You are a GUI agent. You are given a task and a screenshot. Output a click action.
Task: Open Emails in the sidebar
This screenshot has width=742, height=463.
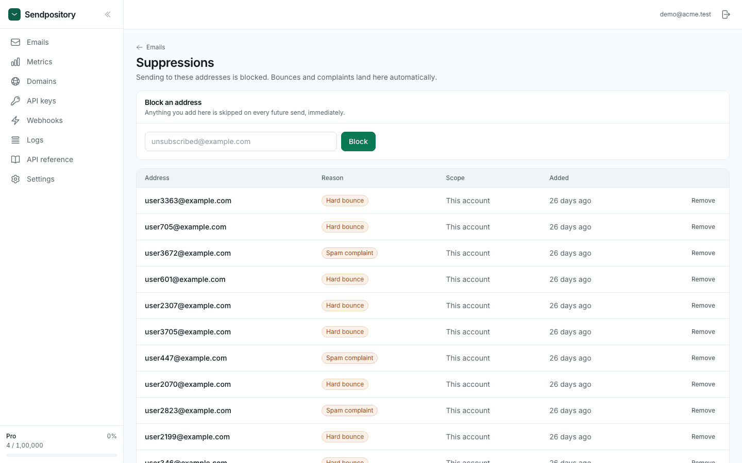pos(62,42)
